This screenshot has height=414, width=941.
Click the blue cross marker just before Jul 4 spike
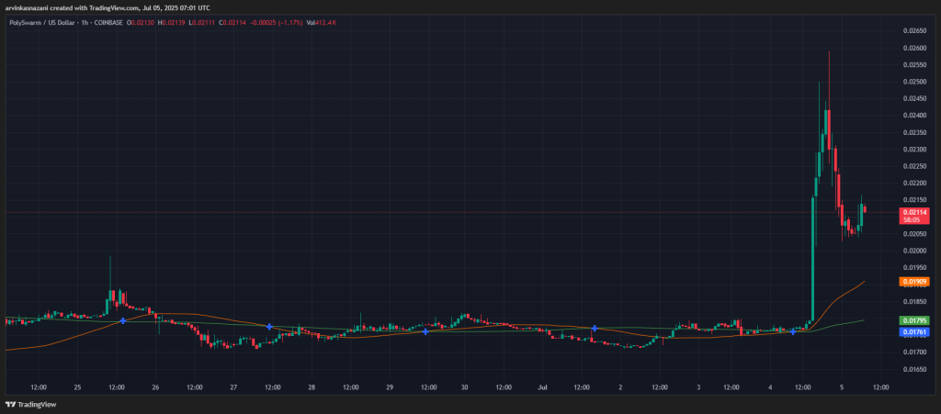tap(793, 331)
